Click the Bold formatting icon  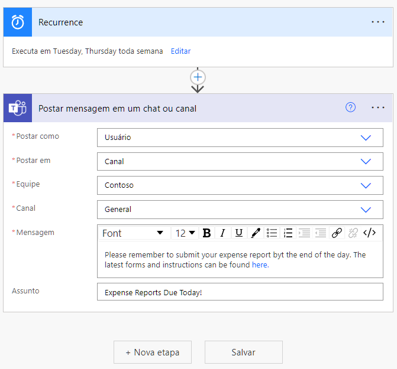coord(206,233)
